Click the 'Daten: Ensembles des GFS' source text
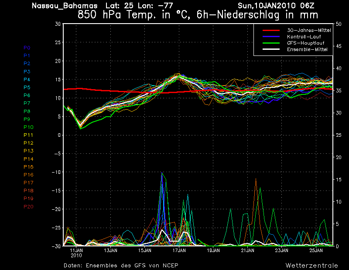This screenshot has height=270, width=349. tap(121, 265)
